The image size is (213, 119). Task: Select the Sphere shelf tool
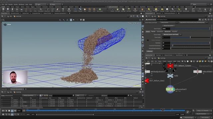[8, 10]
